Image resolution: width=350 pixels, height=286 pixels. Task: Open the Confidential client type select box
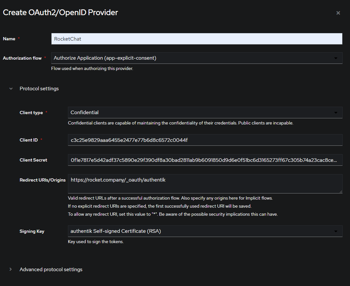[x=200, y=113]
